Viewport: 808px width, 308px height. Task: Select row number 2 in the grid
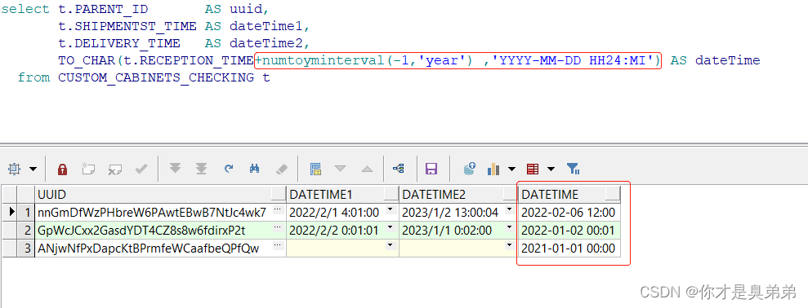[x=26, y=231]
